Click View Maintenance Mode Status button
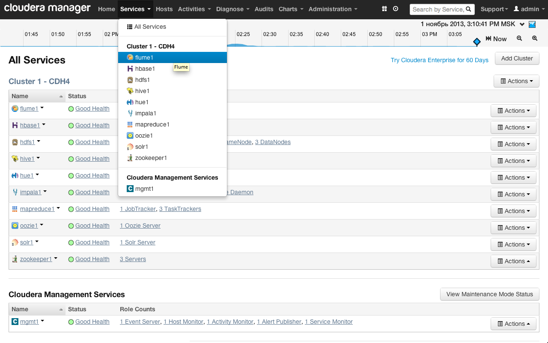 pos(490,294)
